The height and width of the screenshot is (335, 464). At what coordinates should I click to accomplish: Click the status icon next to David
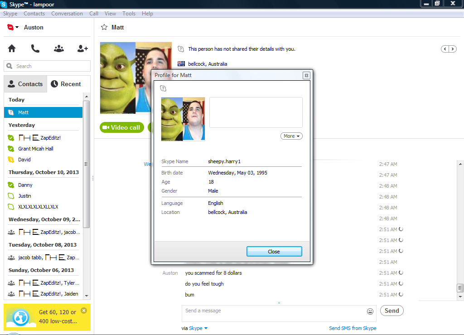[x=11, y=160]
